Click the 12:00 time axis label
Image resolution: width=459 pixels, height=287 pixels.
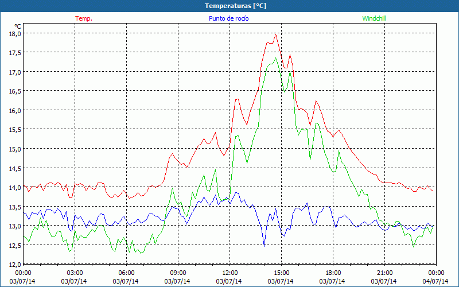pos(230,273)
